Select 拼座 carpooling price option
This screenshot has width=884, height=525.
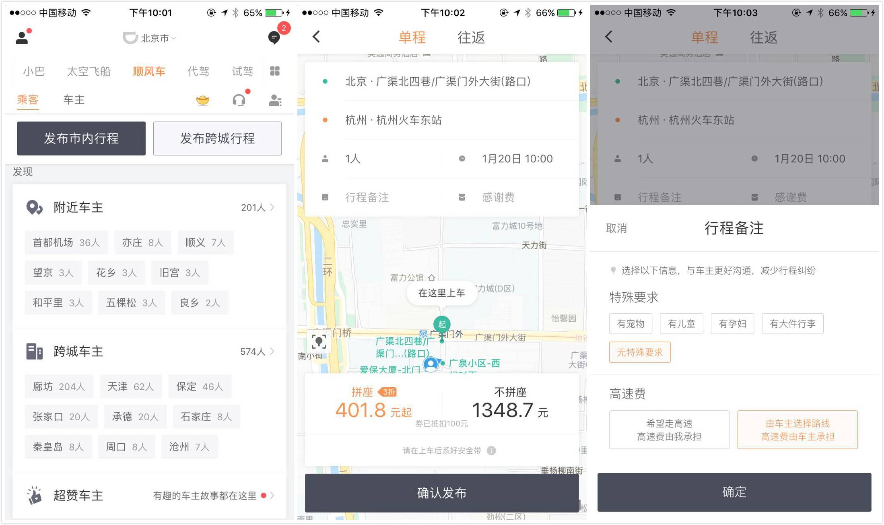(368, 403)
